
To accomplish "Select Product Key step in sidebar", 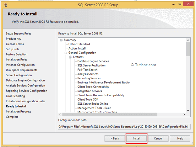I will point(14,39).
